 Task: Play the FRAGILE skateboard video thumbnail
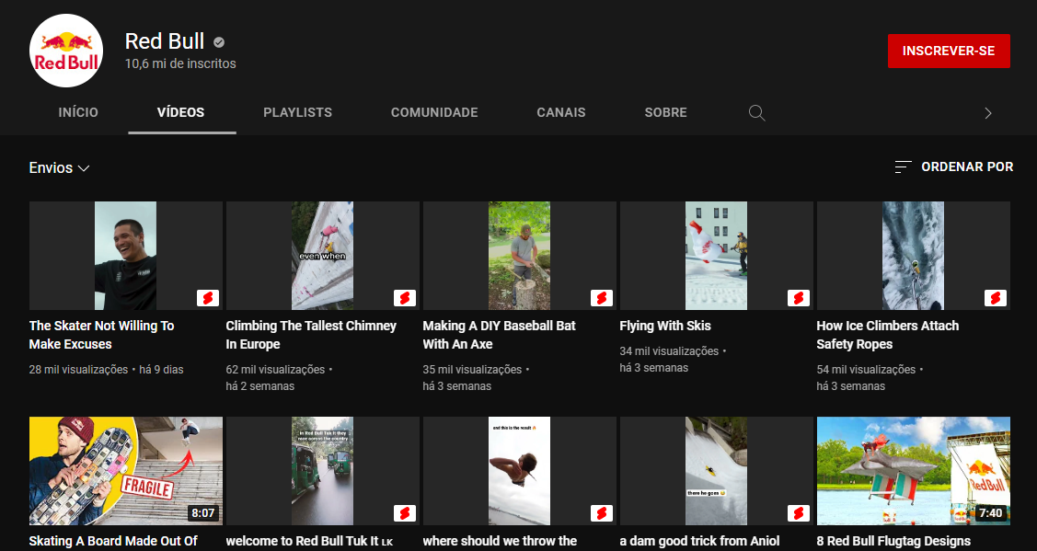point(126,471)
